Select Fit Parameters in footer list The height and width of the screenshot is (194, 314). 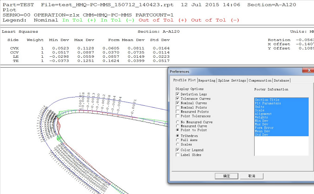281,103
